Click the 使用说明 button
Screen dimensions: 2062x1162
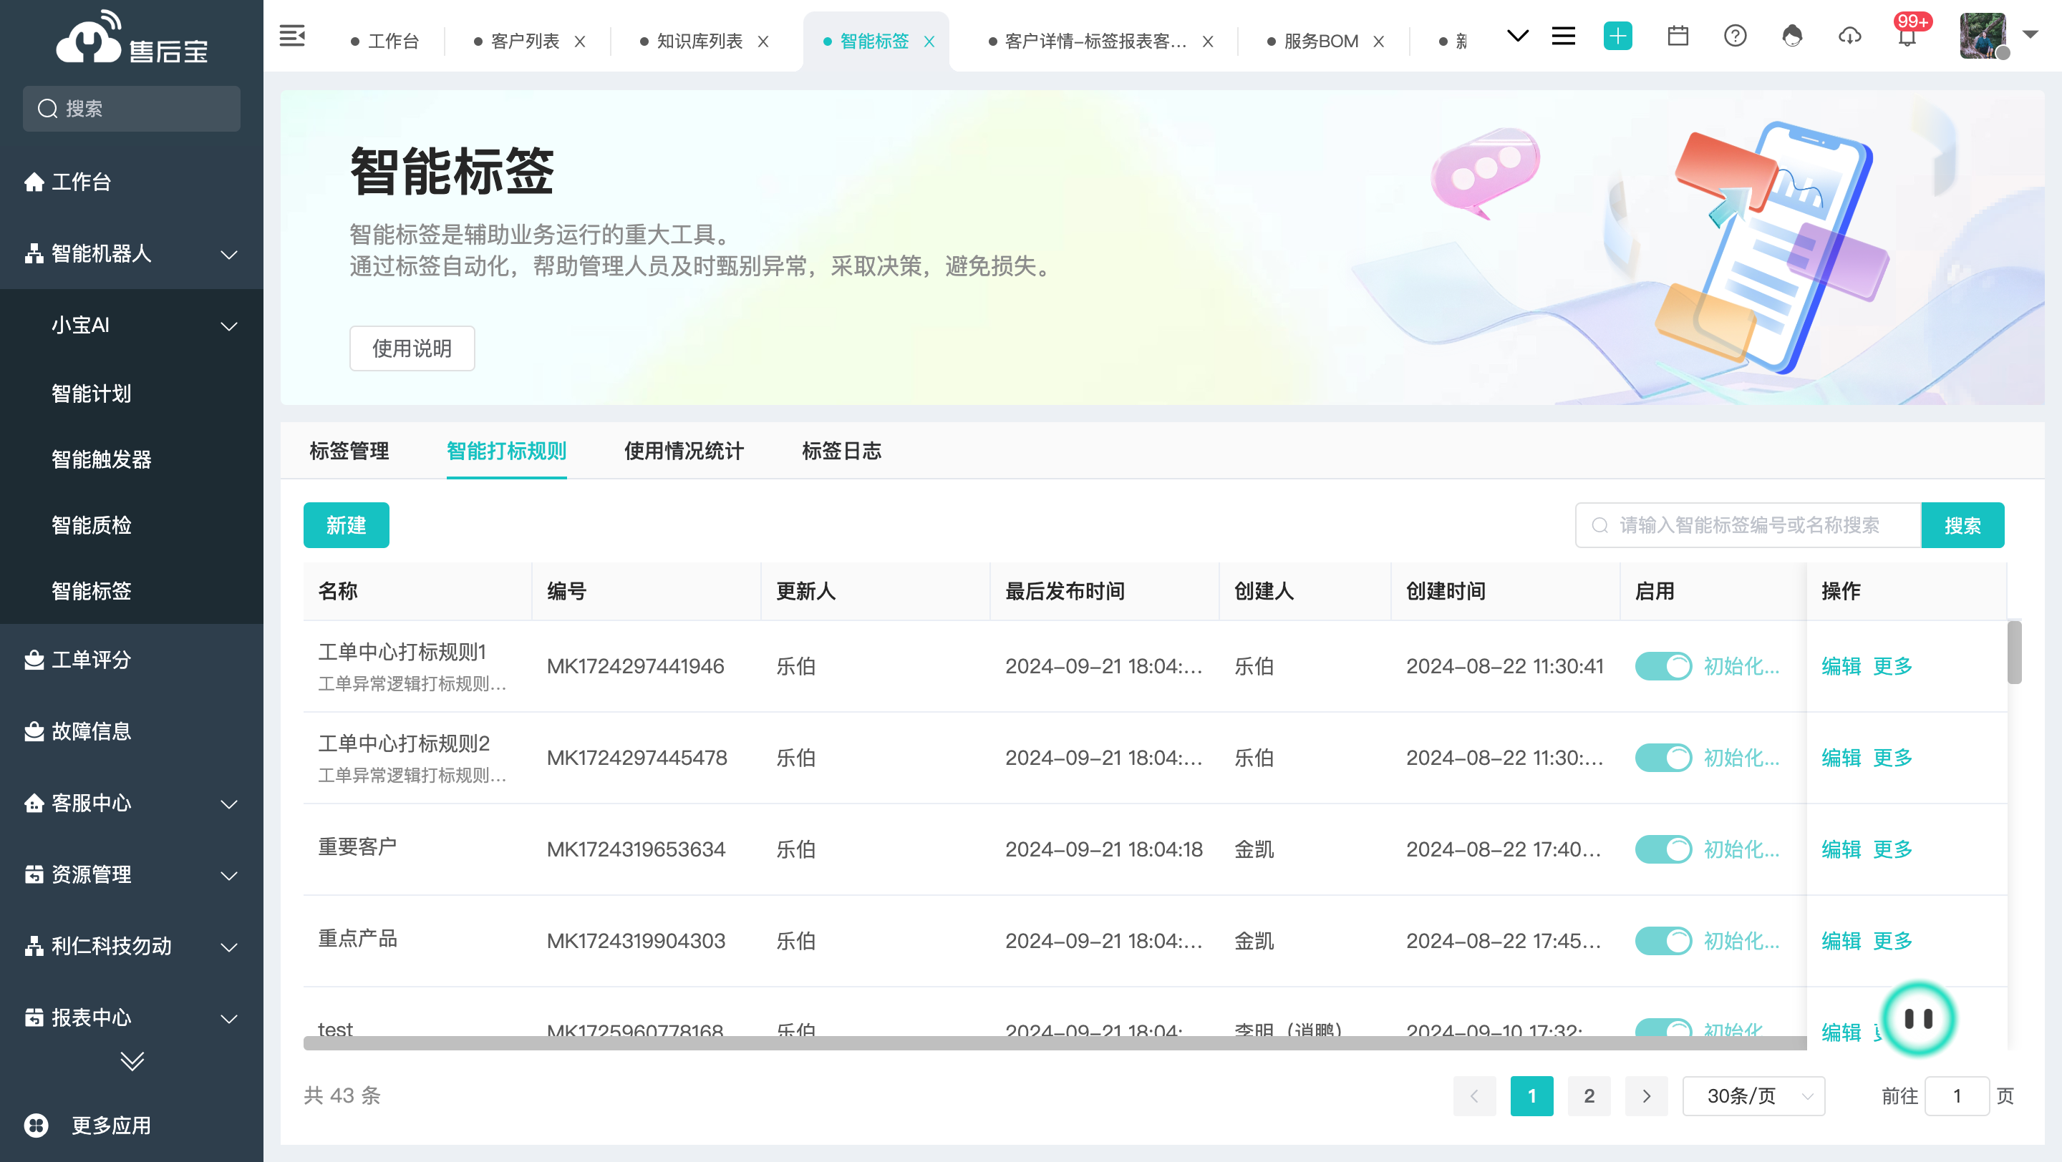click(412, 348)
